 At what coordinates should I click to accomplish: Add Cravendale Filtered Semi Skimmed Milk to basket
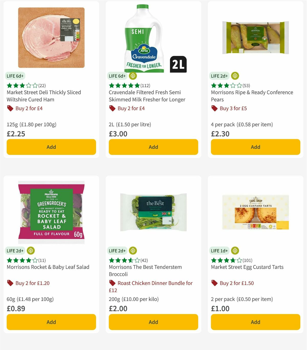point(153,147)
